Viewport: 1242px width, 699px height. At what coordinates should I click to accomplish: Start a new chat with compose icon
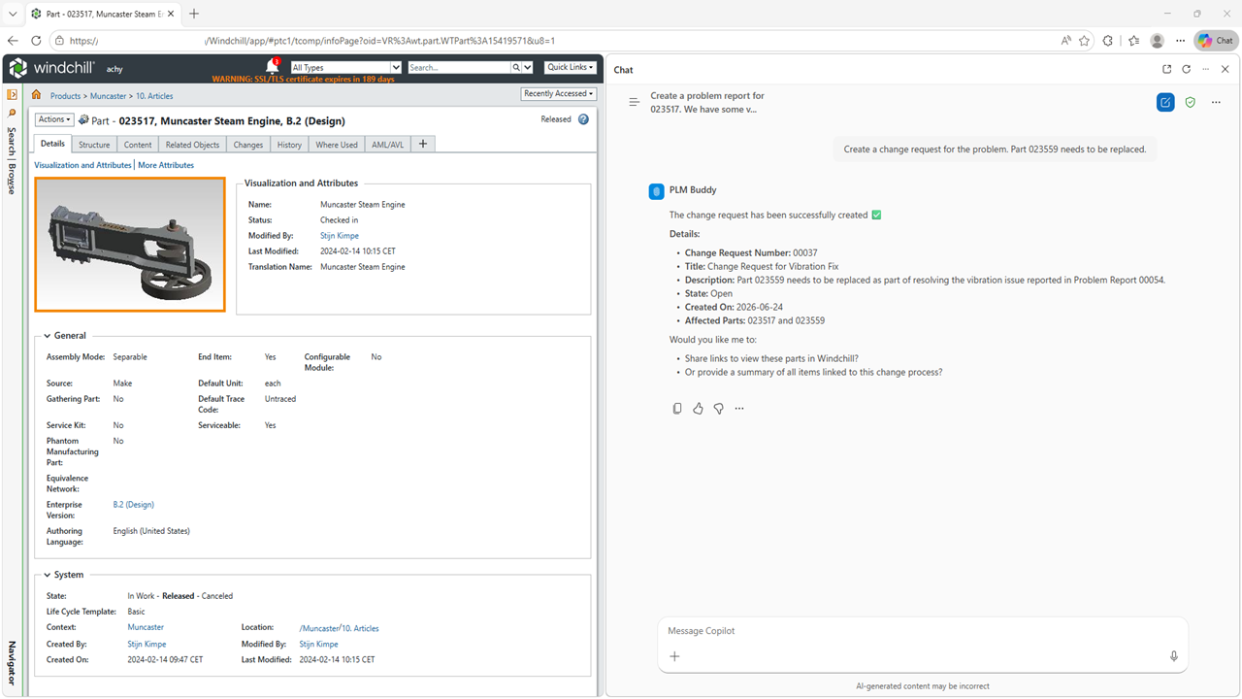1165,102
